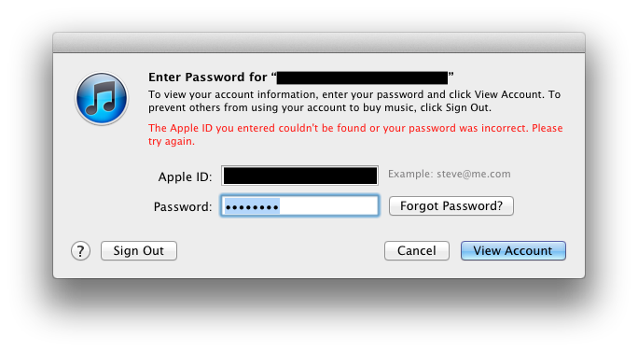Open help with the question mark button
Viewport: 638px width, 352px height.
tap(80, 251)
